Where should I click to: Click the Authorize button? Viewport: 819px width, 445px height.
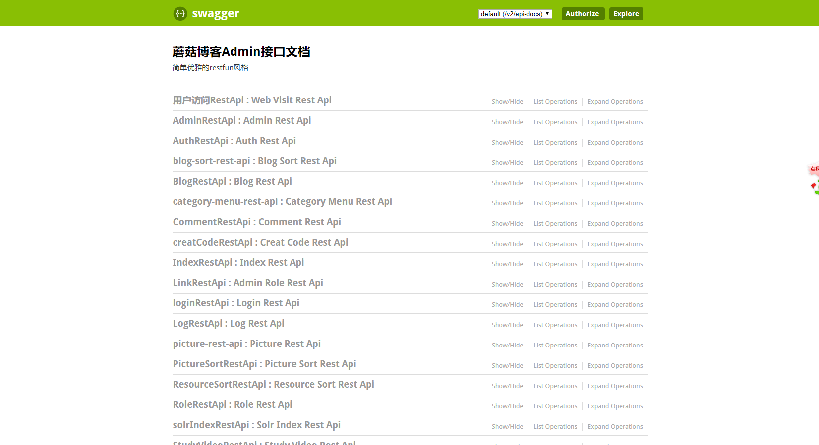[583, 14]
